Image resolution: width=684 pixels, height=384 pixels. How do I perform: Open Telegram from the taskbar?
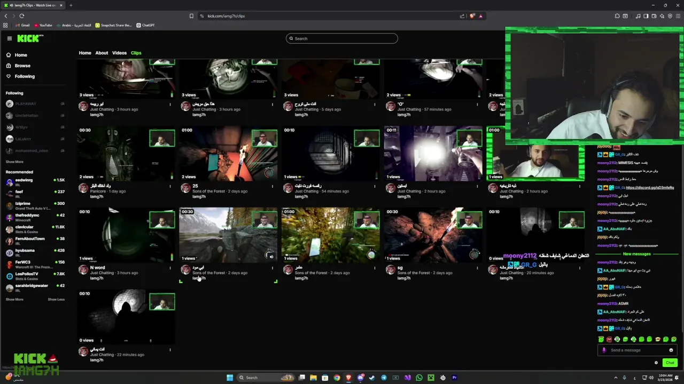[384, 378]
